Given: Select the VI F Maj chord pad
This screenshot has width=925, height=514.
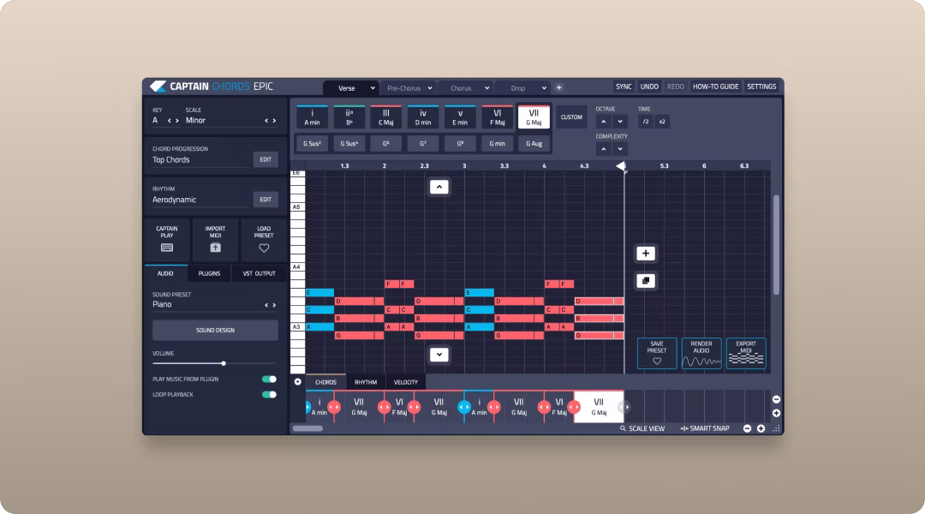Looking at the screenshot, I should point(498,117).
